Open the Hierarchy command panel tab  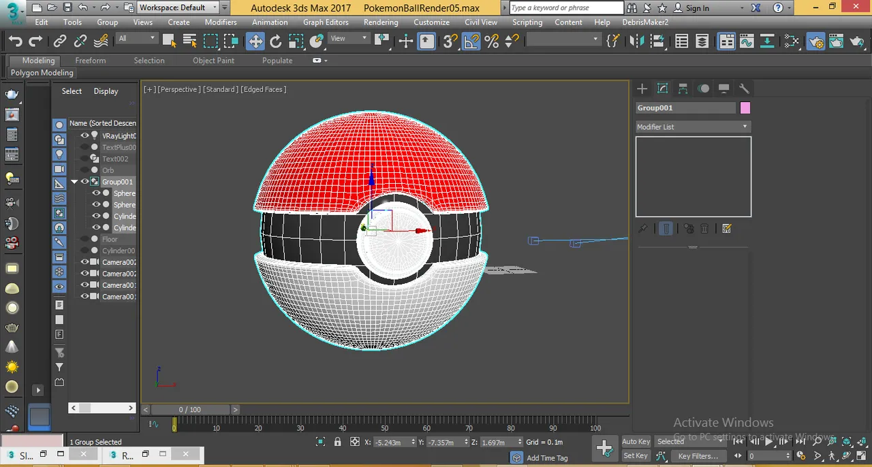[683, 88]
